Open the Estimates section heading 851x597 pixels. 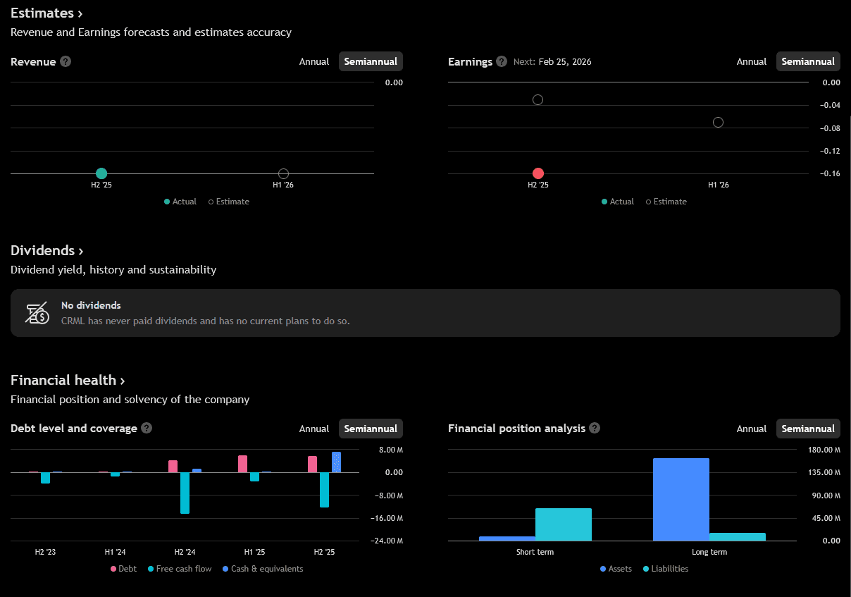pos(46,13)
